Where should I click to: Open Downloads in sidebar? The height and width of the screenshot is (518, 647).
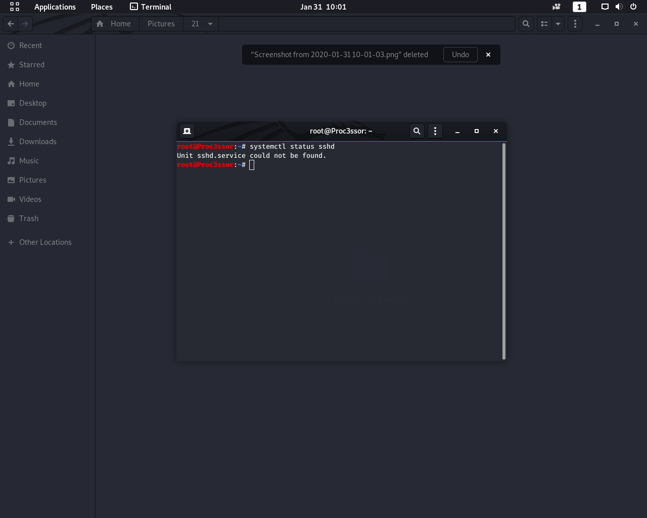(48, 142)
